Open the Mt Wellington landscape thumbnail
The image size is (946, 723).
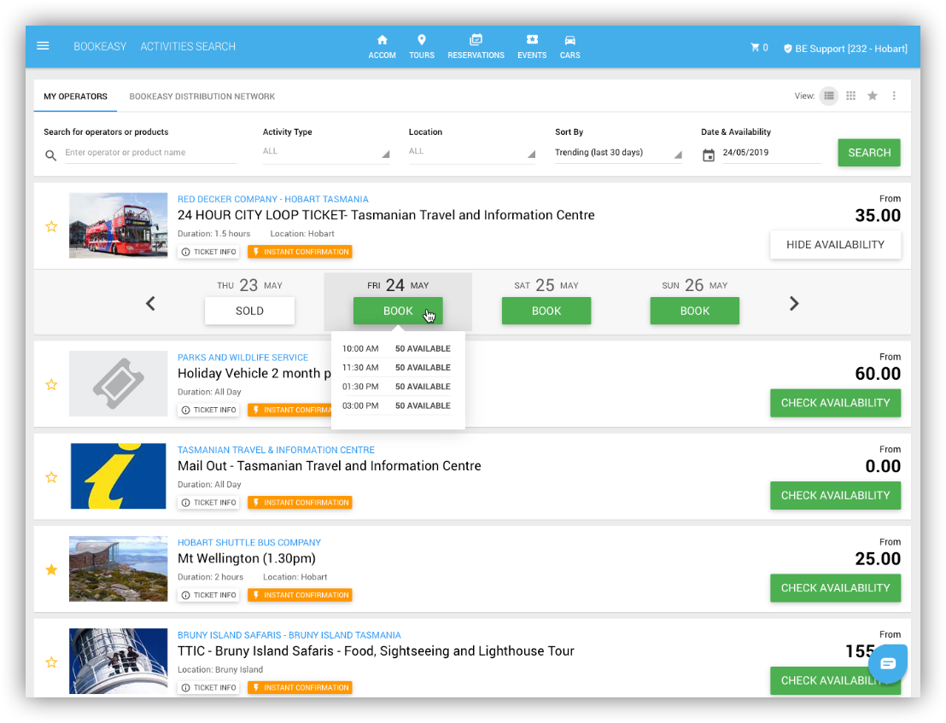point(118,568)
